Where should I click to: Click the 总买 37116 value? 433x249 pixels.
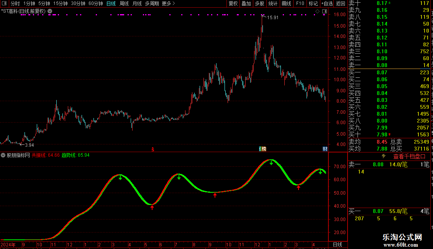click(x=422, y=149)
